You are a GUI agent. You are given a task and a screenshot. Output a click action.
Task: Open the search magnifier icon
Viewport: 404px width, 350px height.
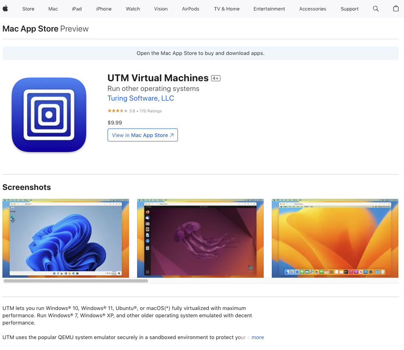click(376, 9)
